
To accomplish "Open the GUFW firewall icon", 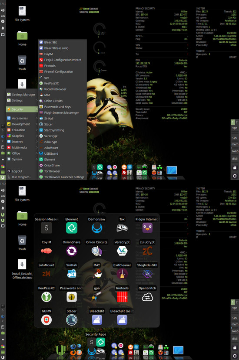I will (x=46, y=320).
